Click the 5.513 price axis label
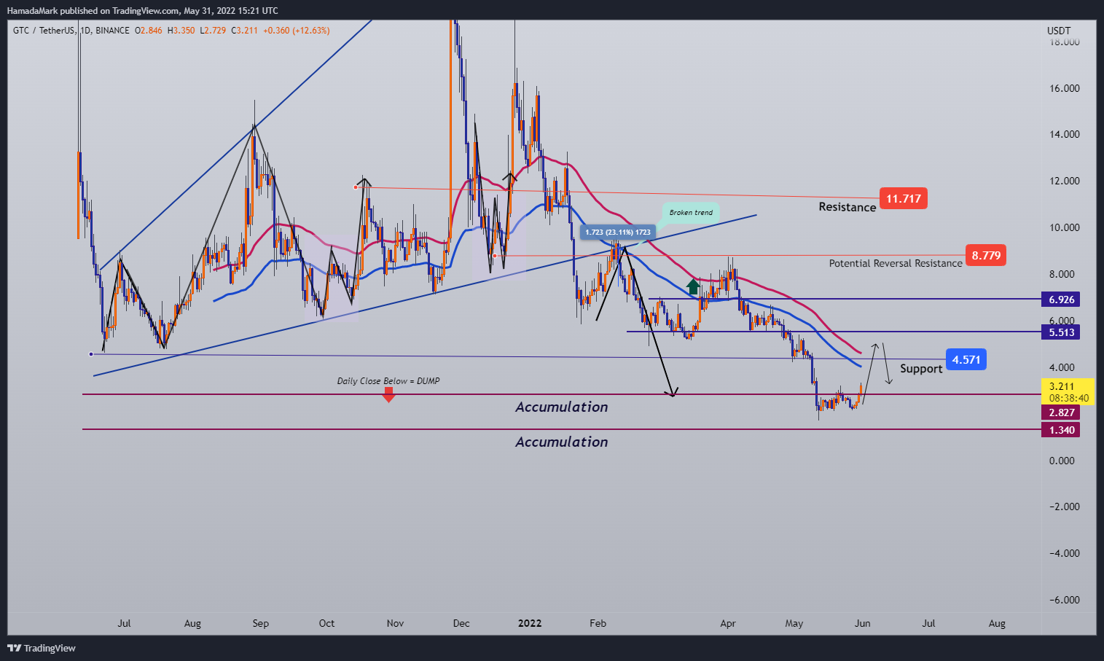 coord(1061,332)
